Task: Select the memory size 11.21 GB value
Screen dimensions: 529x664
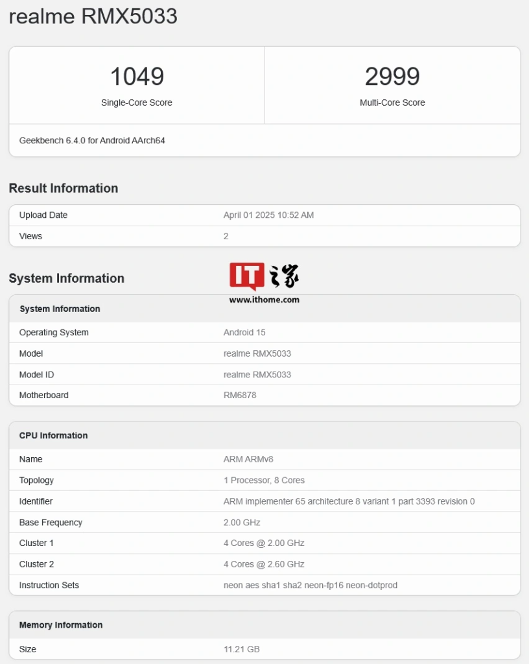Action: 242,649
